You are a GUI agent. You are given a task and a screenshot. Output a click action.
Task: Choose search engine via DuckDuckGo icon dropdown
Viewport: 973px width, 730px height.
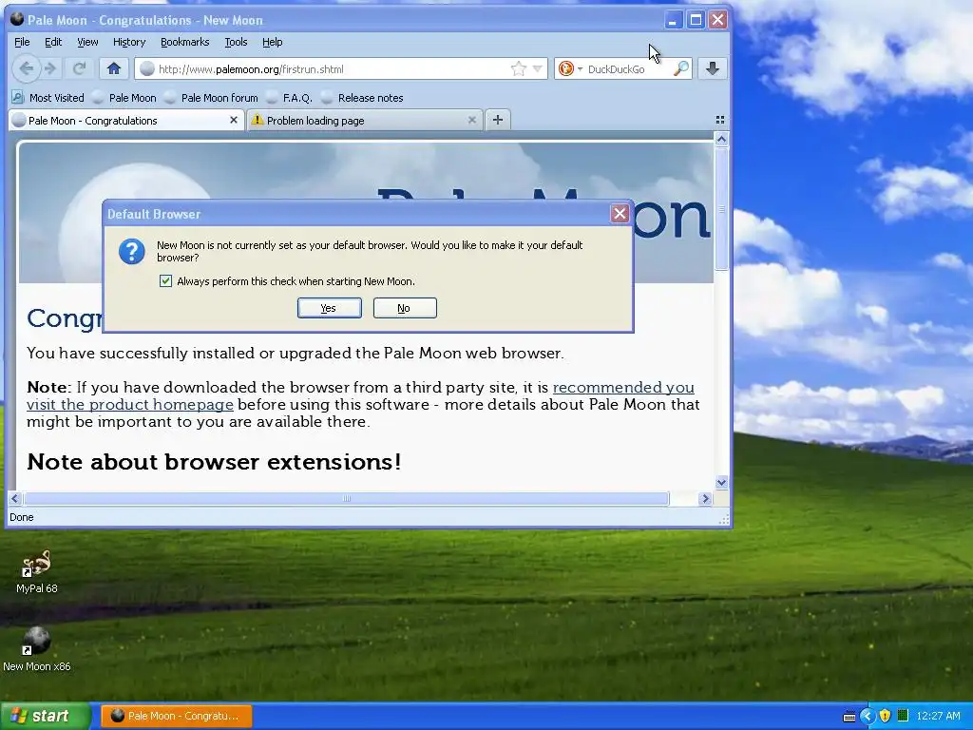tap(570, 68)
